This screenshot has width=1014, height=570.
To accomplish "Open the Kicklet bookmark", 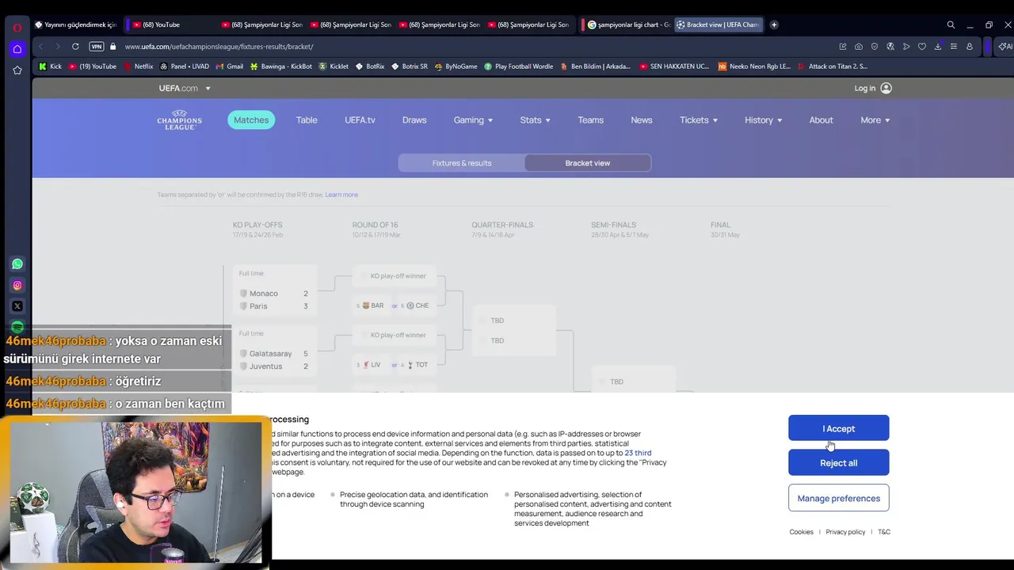I will (x=334, y=66).
